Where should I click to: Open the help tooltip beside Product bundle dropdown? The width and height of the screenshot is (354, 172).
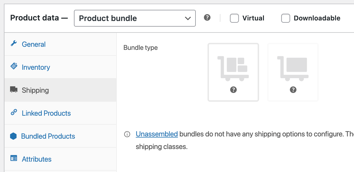pos(207,18)
